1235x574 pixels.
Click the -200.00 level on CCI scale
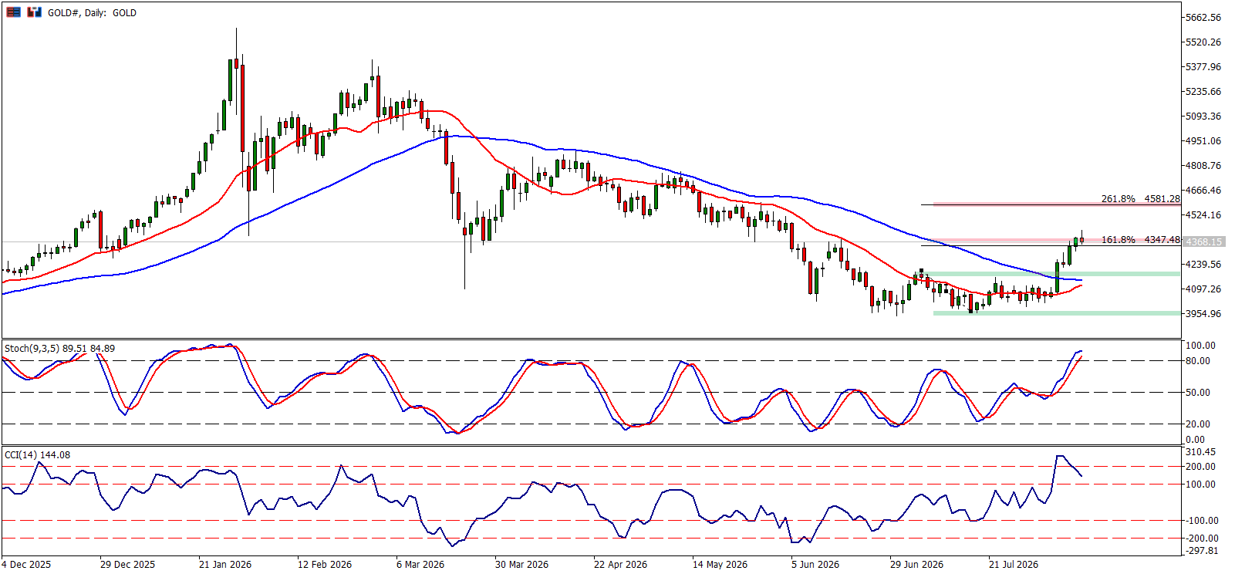1202,539
